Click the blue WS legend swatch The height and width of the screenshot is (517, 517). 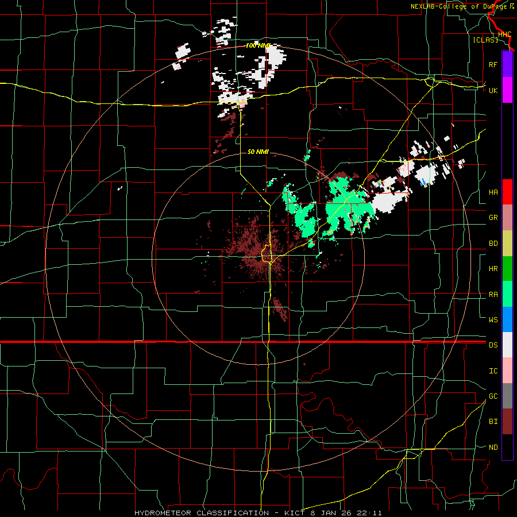coord(507,319)
